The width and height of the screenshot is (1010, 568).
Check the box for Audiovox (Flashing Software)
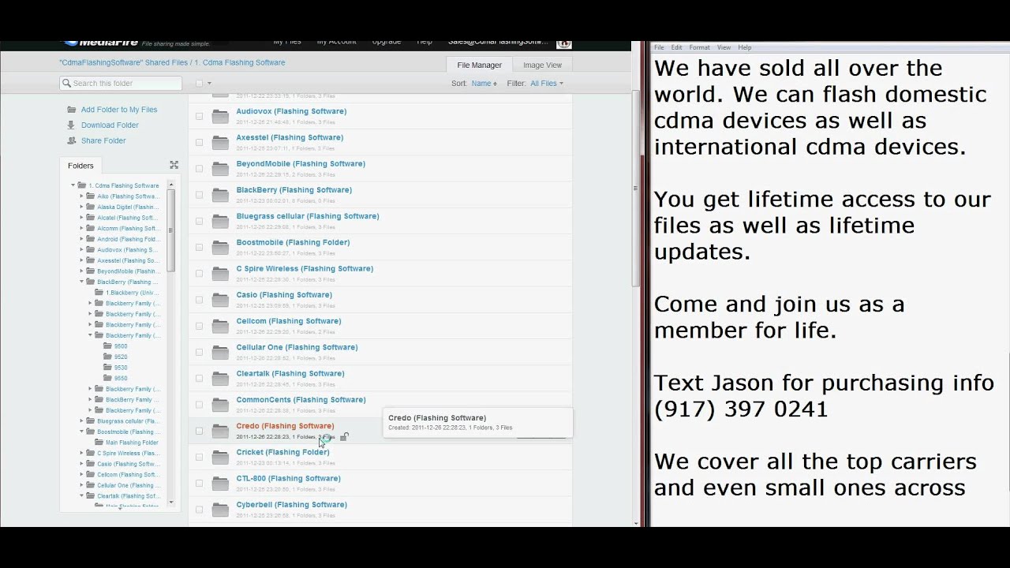tap(199, 117)
